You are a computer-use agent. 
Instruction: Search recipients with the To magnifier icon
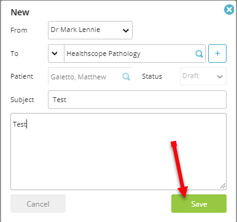coord(199,54)
